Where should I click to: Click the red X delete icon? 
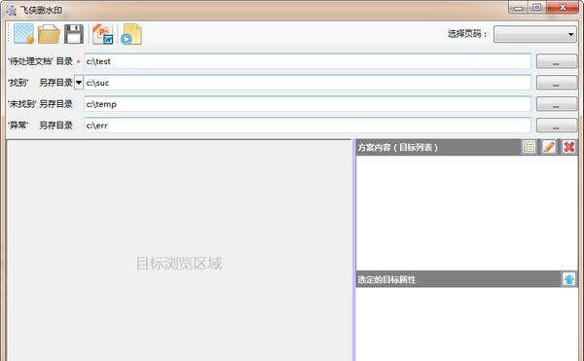point(568,147)
